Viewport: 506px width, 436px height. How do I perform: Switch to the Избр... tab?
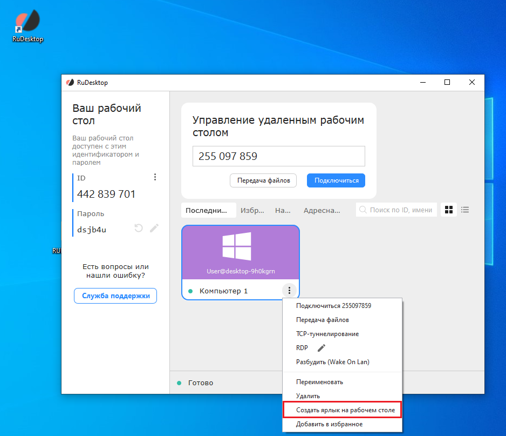pos(252,210)
